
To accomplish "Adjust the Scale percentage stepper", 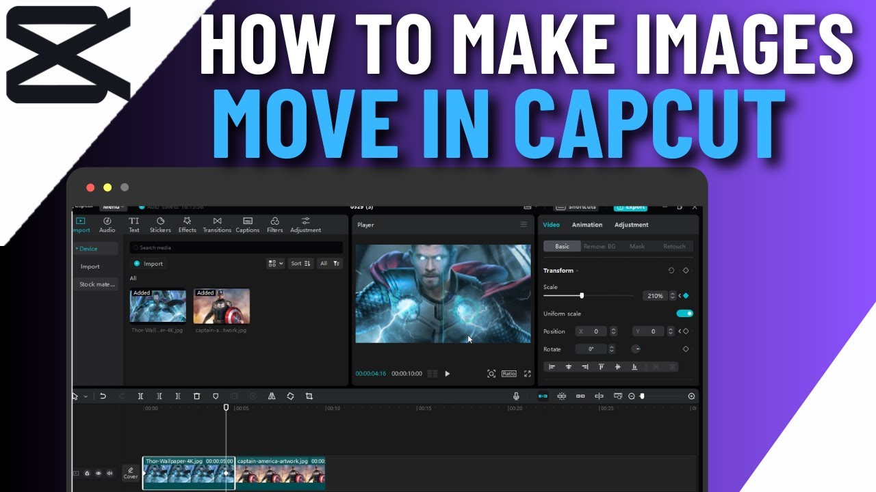I will coord(673,296).
